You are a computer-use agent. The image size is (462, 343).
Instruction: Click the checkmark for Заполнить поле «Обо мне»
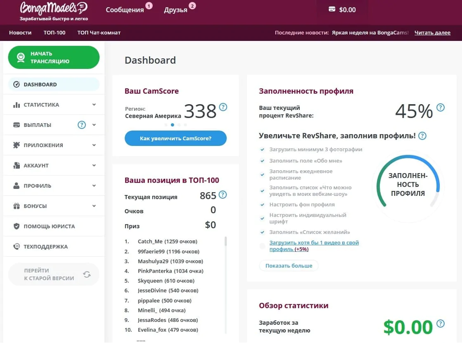[262, 161]
